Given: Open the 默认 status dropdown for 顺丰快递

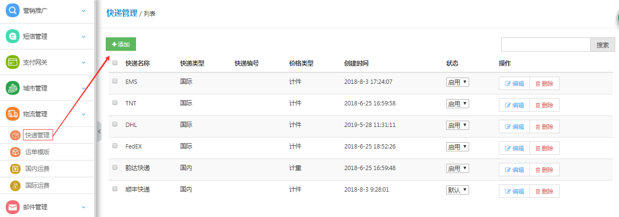Looking at the screenshot, I should pyautogui.click(x=457, y=190).
